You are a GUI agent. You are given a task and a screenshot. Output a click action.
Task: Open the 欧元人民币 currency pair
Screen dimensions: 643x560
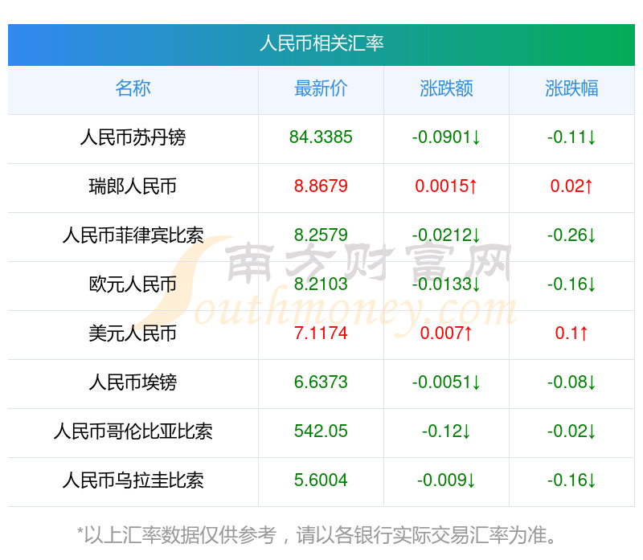coord(133,284)
